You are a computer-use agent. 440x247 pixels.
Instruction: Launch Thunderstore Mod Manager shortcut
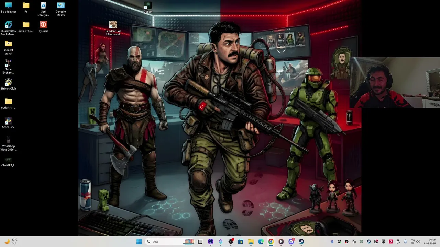(9, 28)
